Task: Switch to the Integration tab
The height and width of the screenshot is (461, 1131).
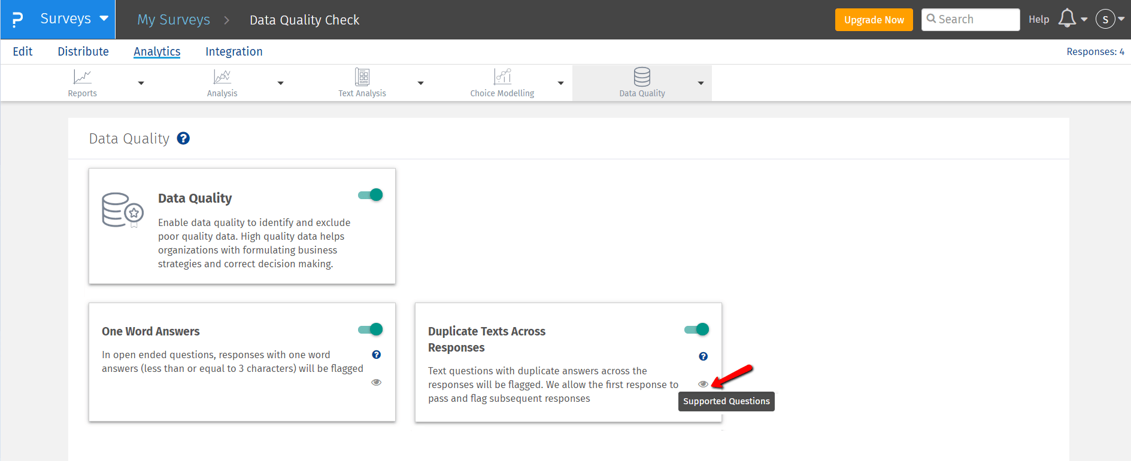Action: 234,51
